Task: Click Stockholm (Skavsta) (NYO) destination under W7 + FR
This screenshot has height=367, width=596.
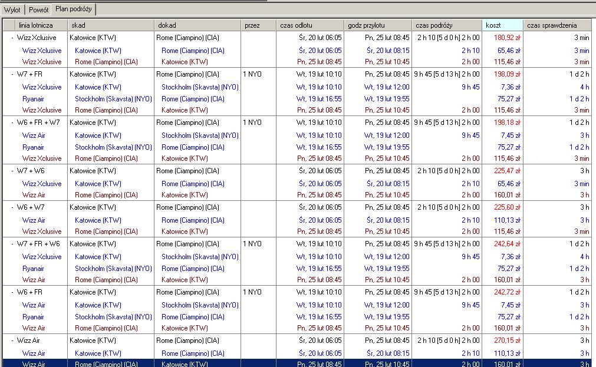Action: pos(200,87)
